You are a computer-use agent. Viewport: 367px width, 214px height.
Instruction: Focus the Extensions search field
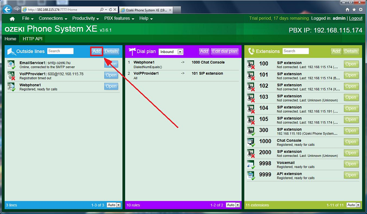coord(295,51)
